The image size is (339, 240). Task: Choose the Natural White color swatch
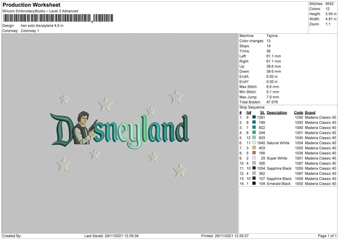(254, 143)
